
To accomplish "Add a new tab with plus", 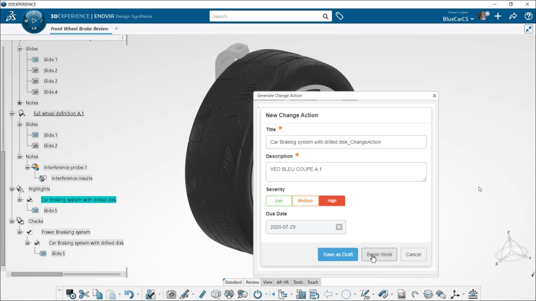I will (117, 28).
